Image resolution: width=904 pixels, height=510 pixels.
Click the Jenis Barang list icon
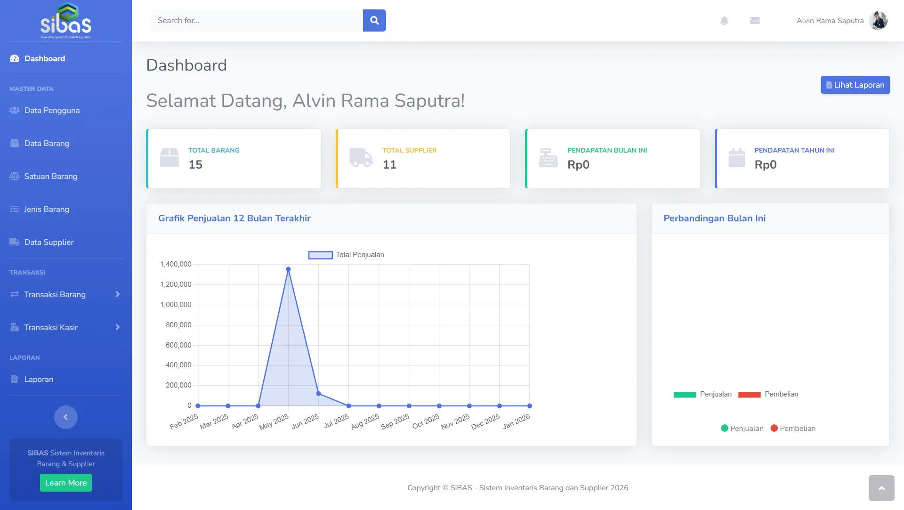[15, 209]
